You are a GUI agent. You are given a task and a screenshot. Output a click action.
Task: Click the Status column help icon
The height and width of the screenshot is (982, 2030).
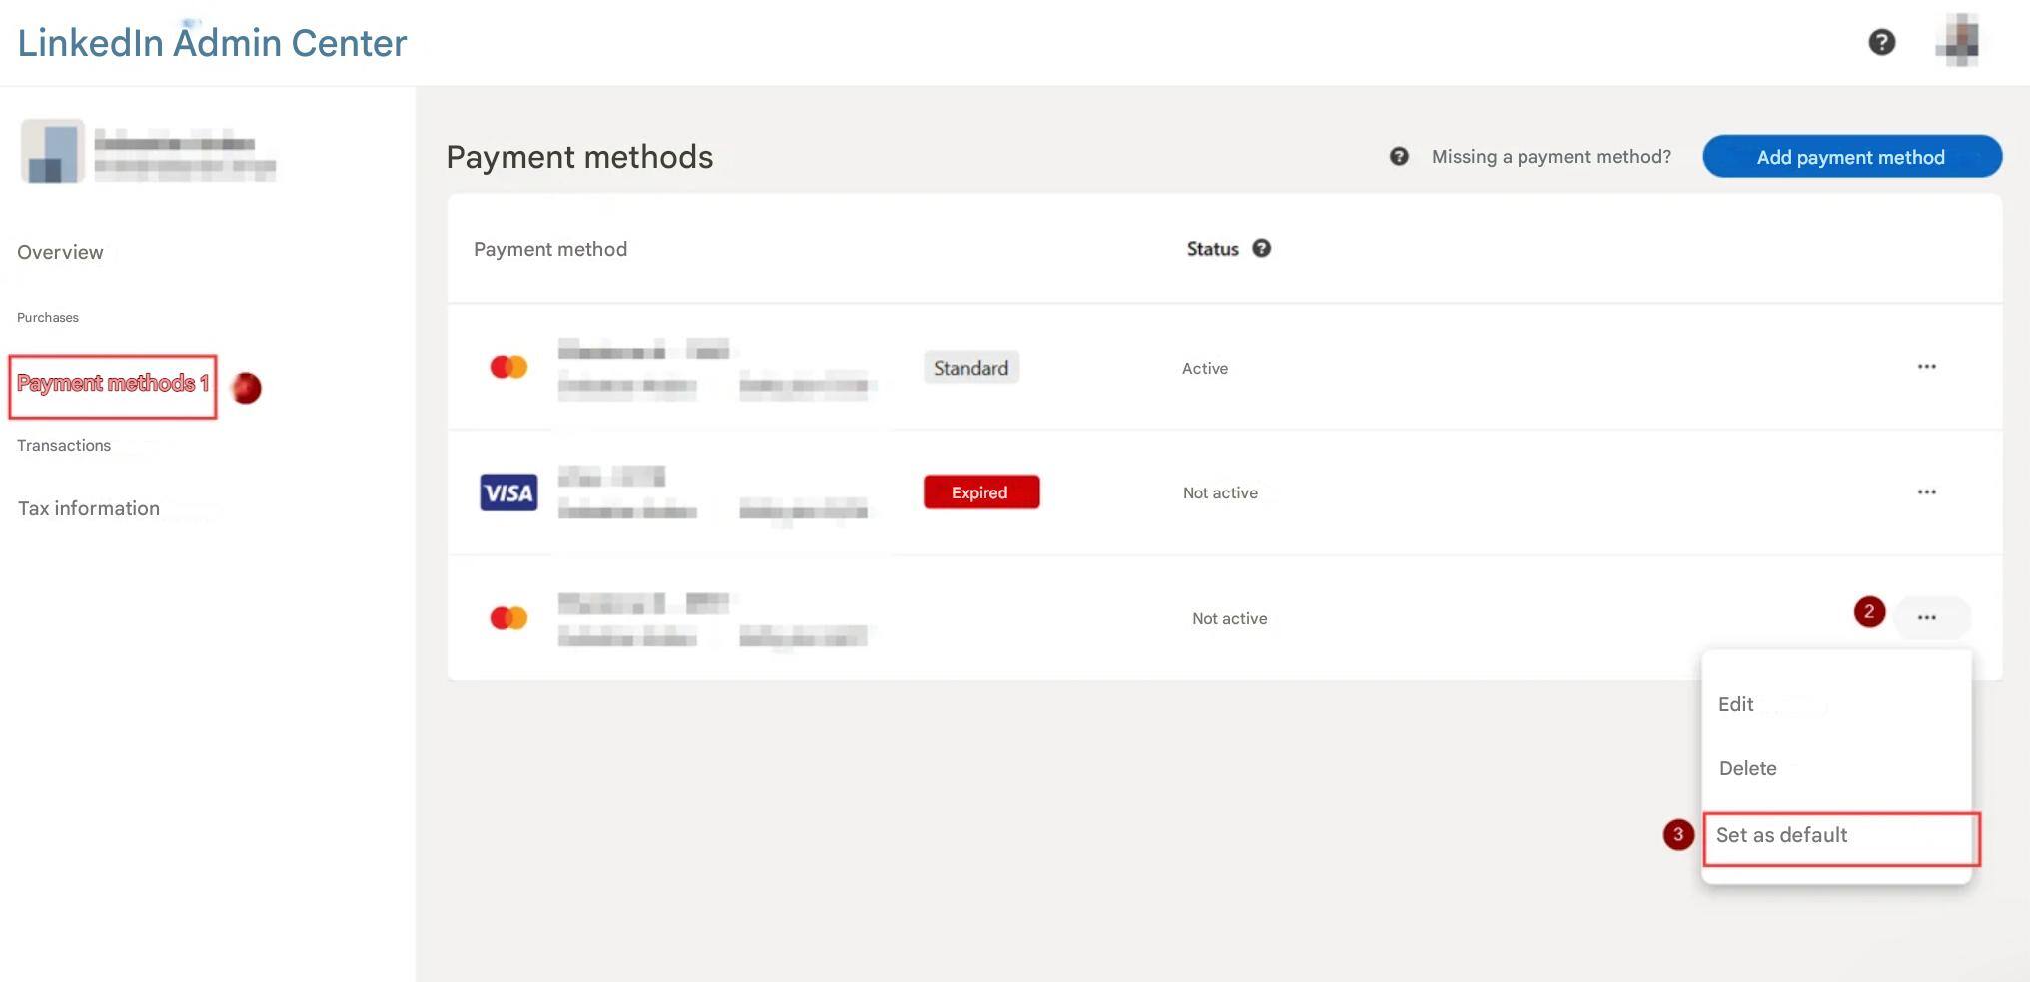(1261, 248)
